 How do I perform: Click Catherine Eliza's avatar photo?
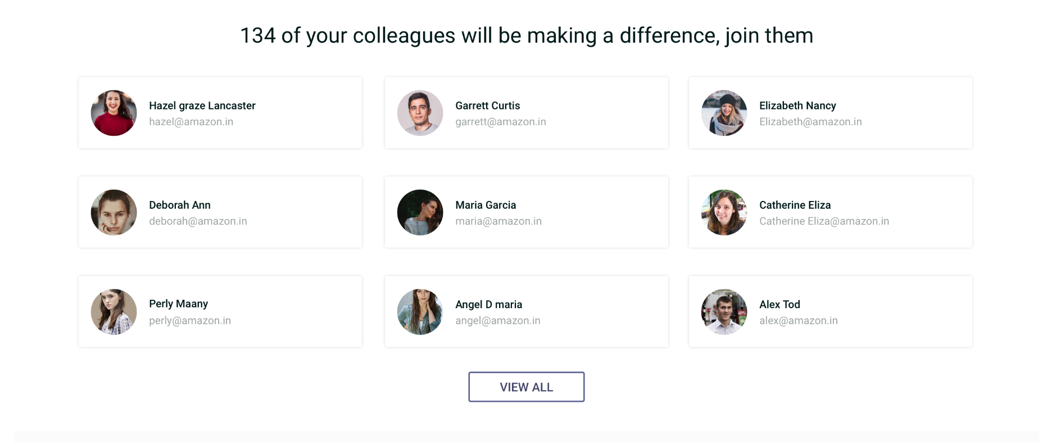(x=724, y=212)
